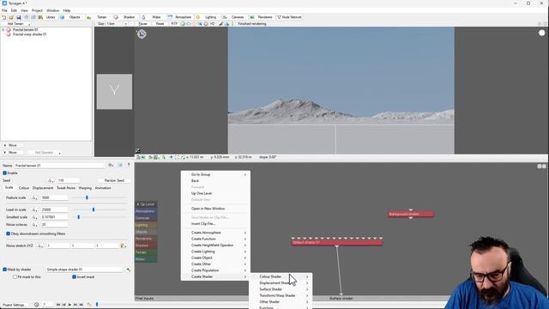Pause the 3D preview rendering
The width and height of the screenshot is (549, 309).
click(x=143, y=24)
